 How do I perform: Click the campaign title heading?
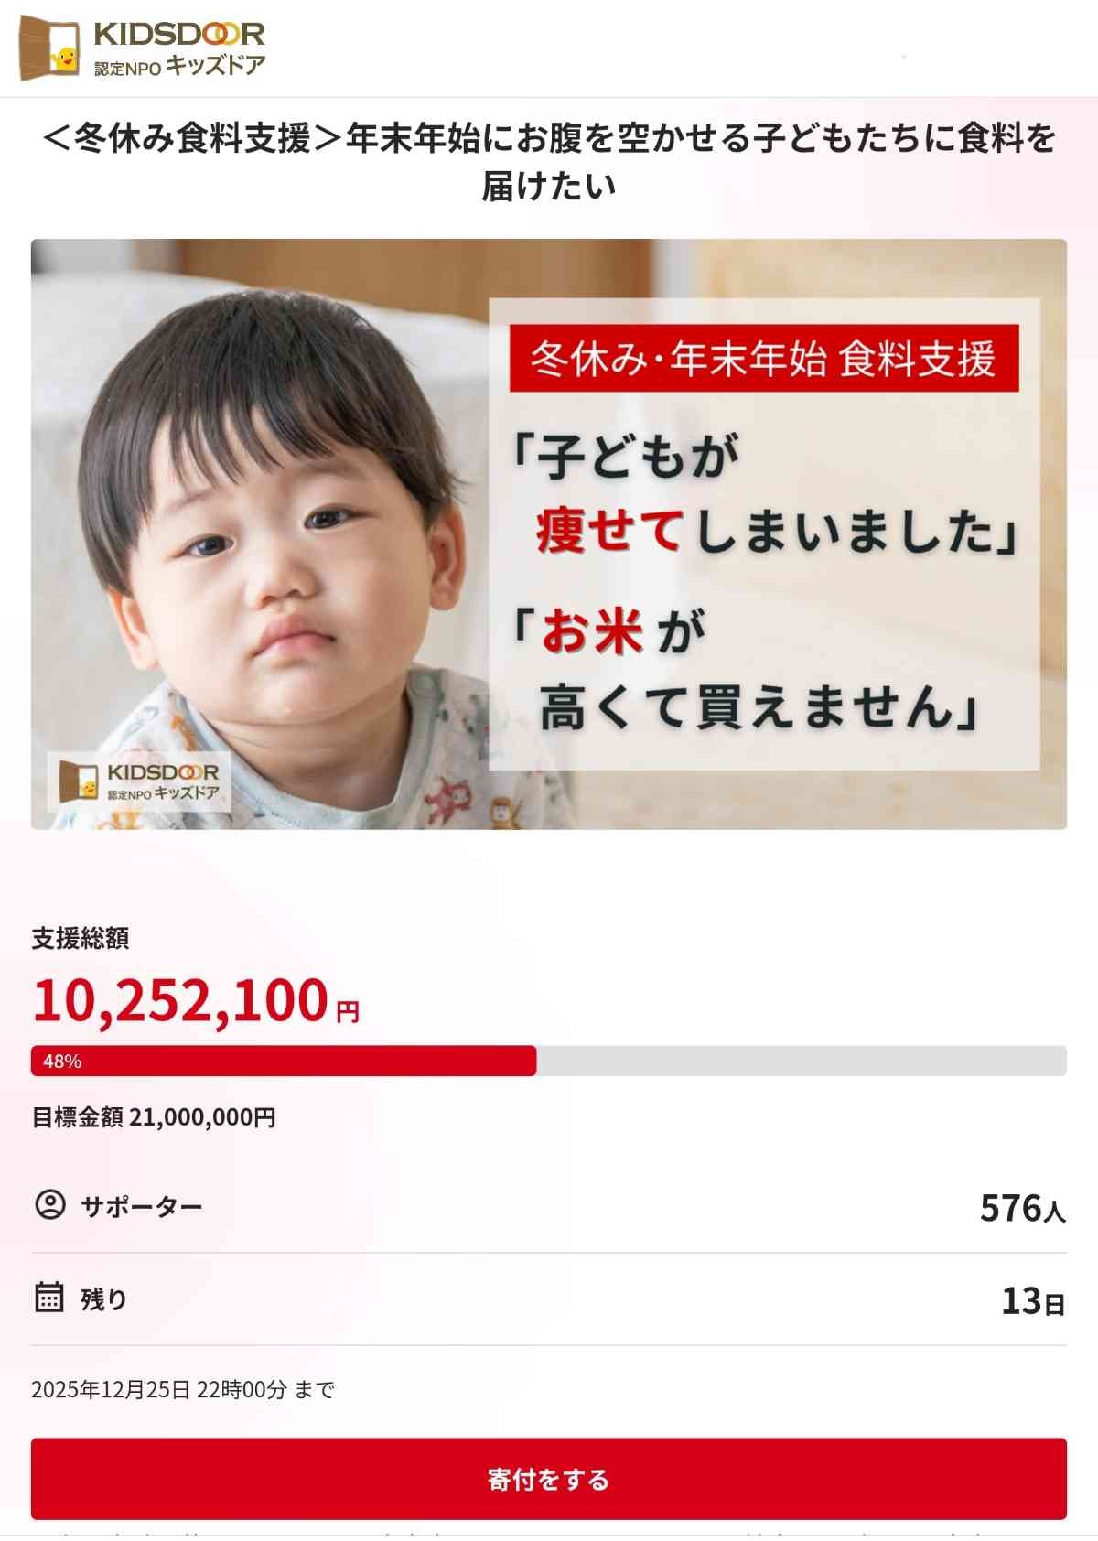(549, 162)
